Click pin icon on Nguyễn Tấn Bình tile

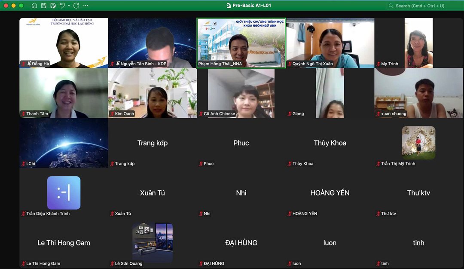click(x=118, y=64)
